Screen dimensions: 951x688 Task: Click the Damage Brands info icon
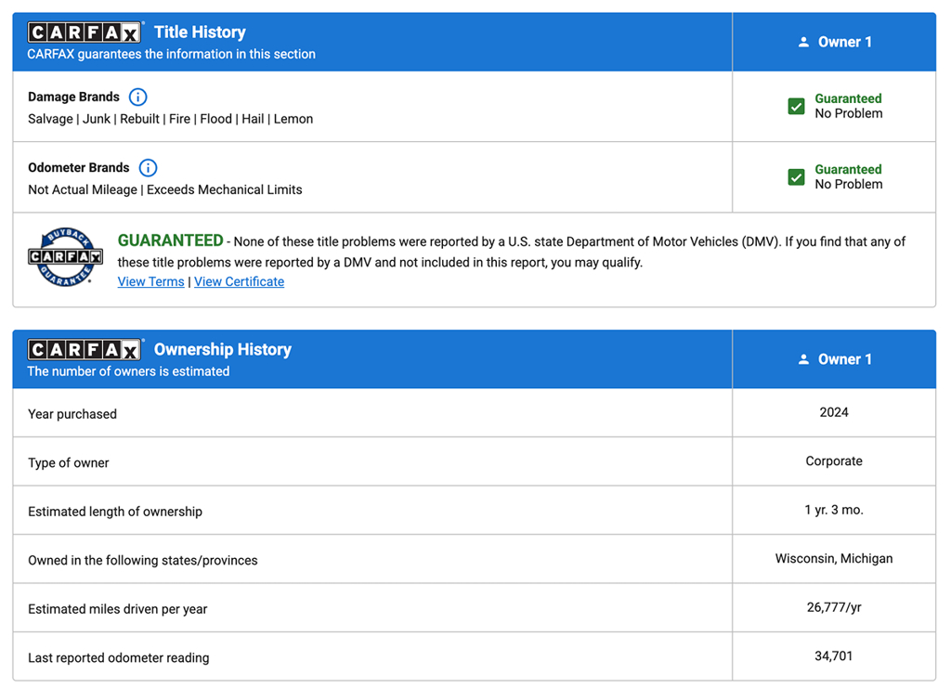(137, 97)
